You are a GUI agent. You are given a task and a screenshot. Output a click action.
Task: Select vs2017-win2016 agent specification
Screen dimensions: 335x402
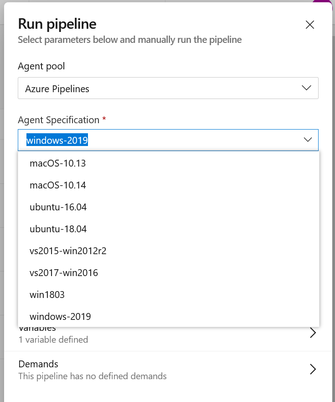(x=64, y=272)
